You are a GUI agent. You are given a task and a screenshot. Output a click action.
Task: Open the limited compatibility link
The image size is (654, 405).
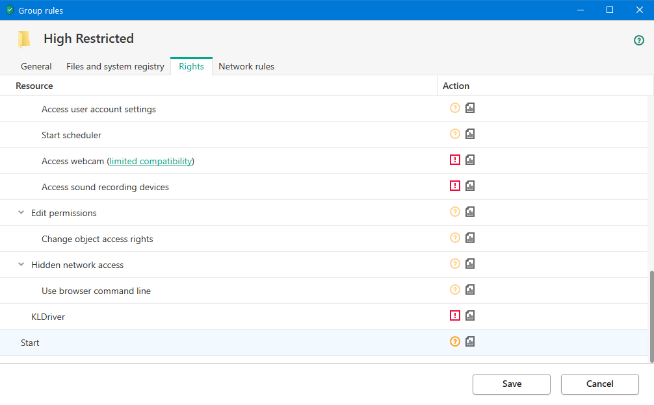(x=151, y=161)
